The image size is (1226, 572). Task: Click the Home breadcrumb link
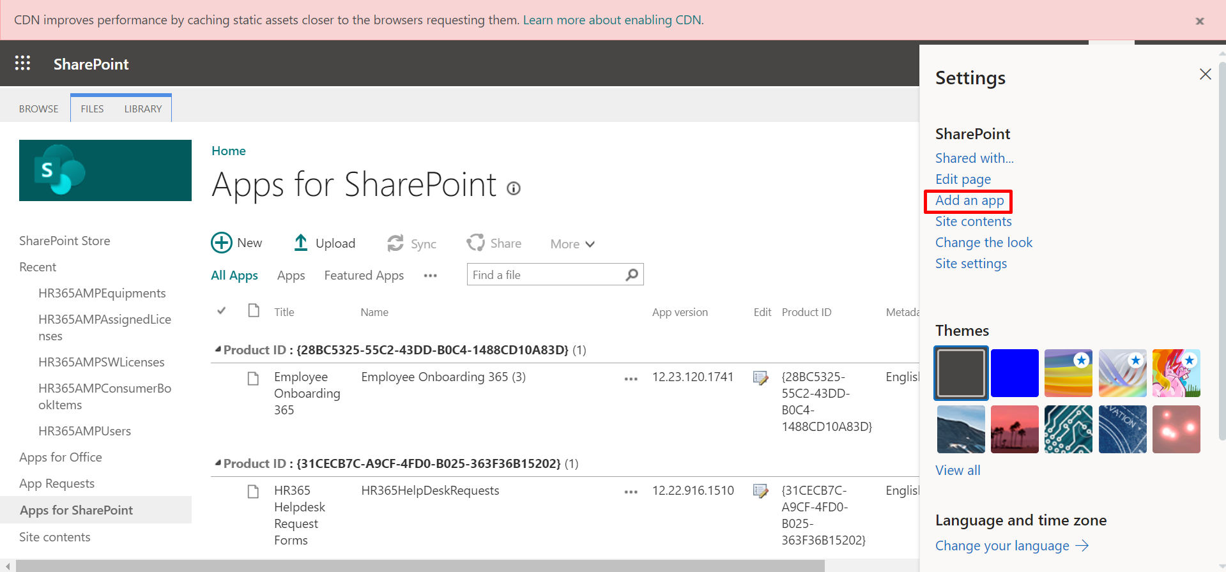229,151
